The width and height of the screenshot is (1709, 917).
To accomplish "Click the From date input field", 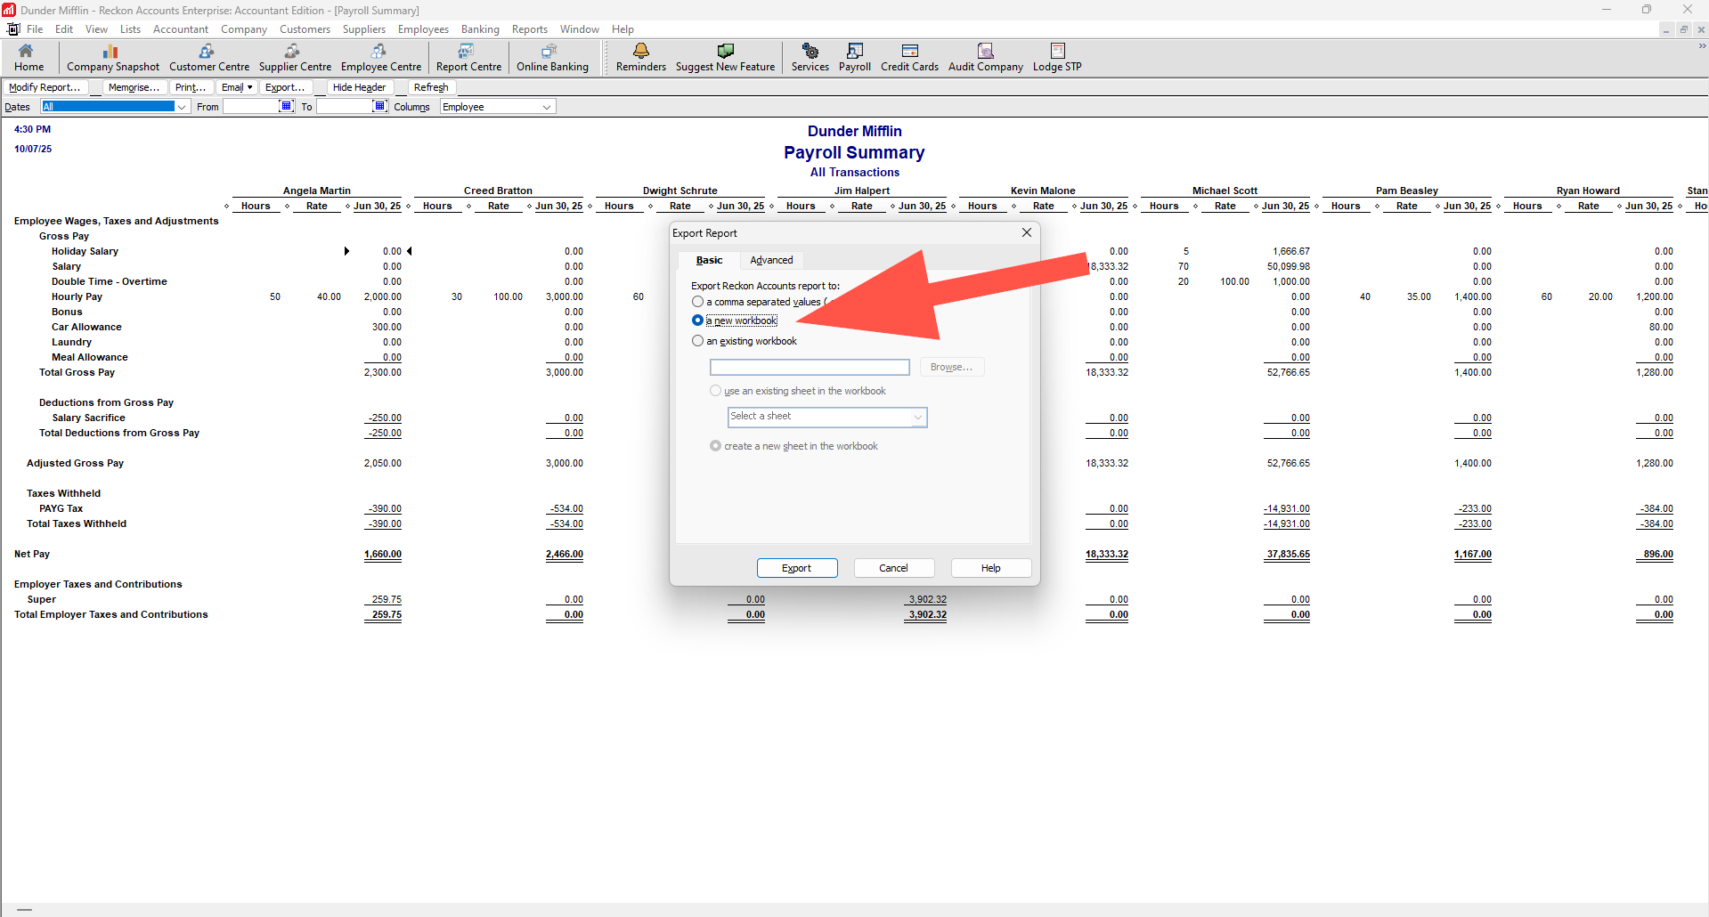I will 251,106.
